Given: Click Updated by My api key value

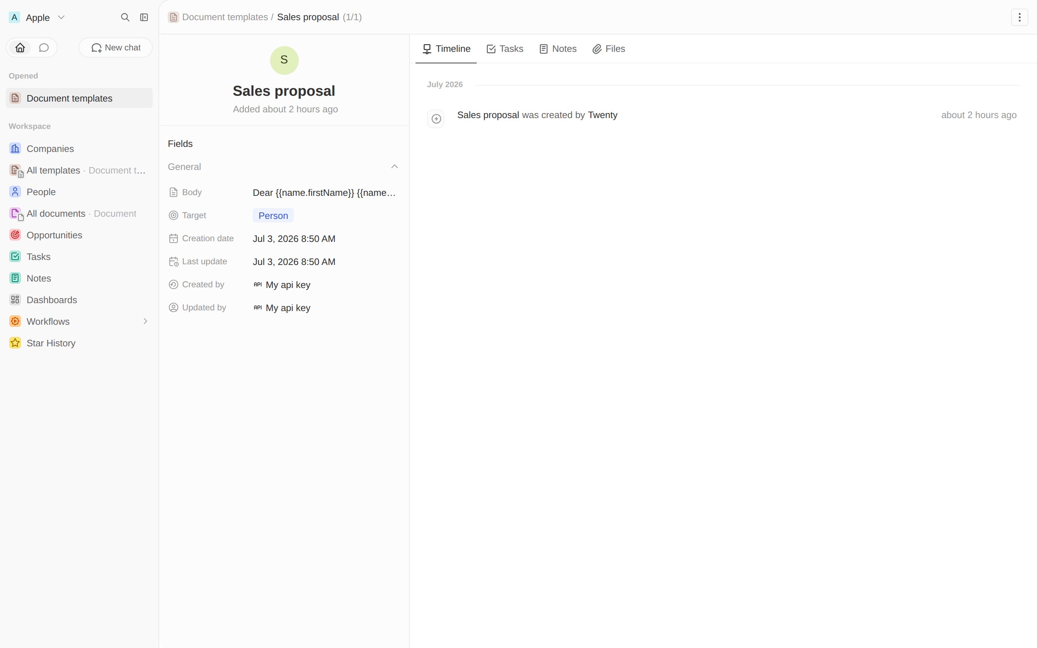Looking at the screenshot, I should (x=282, y=308).
